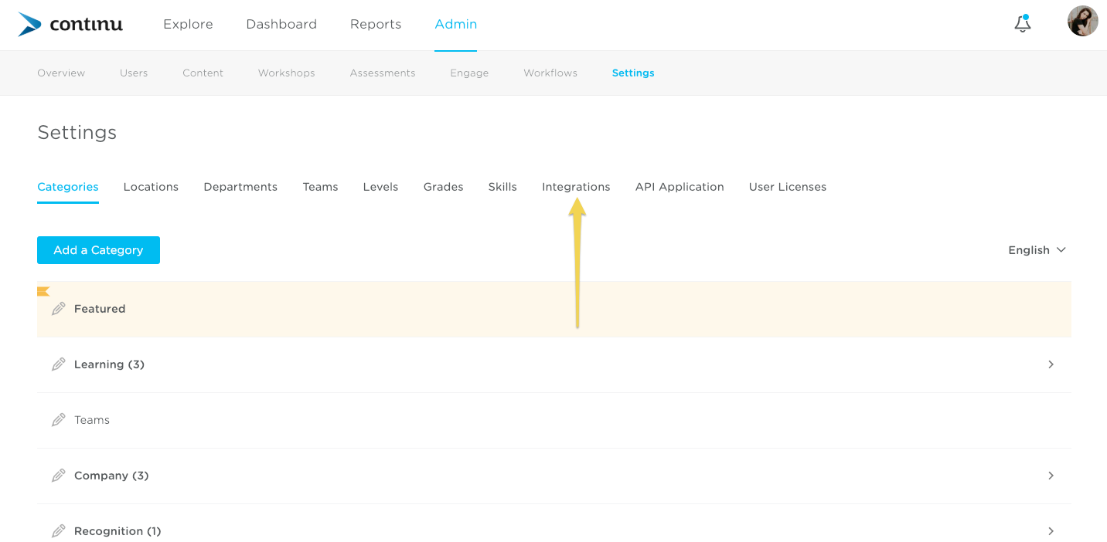Select the Teams category name in list

pos(92,420)
